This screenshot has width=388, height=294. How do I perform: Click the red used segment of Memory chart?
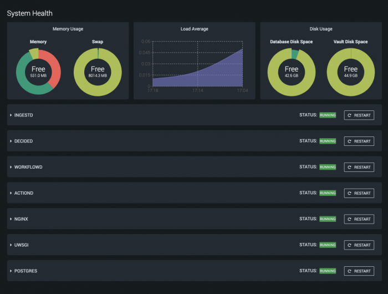54,67
